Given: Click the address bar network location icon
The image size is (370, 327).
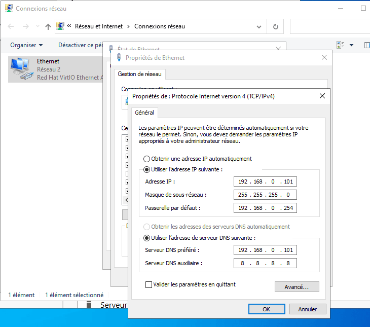Looking at the screenshot, I should (61, 26).
